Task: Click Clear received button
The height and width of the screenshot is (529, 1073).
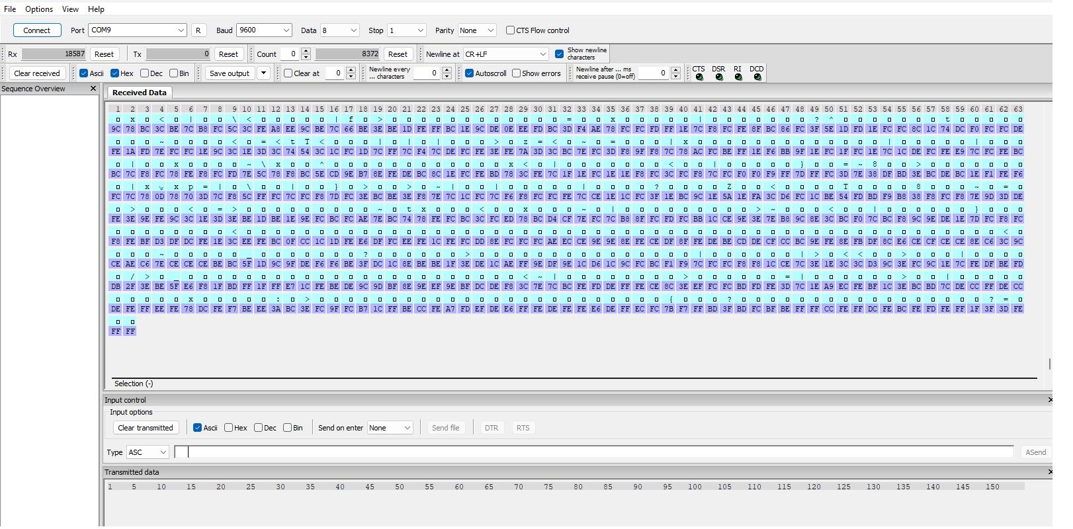Action: [37, 73]
